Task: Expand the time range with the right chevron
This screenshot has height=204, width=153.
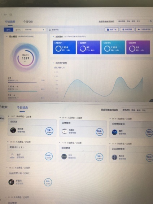Action: [x=43, y=30]
